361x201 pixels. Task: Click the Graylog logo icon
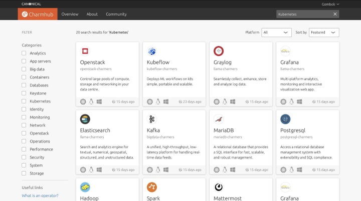tap(219, 51)
